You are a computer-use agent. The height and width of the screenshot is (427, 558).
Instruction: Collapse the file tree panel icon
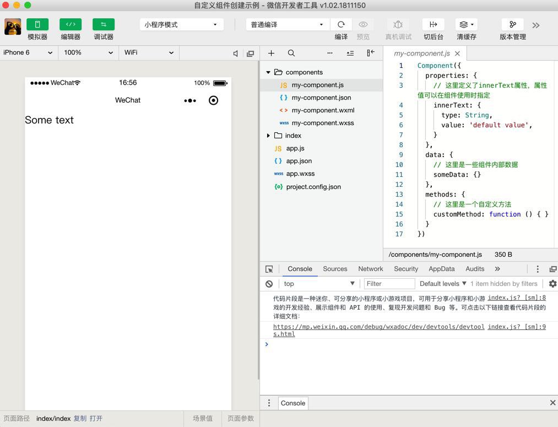click(371, 53)
